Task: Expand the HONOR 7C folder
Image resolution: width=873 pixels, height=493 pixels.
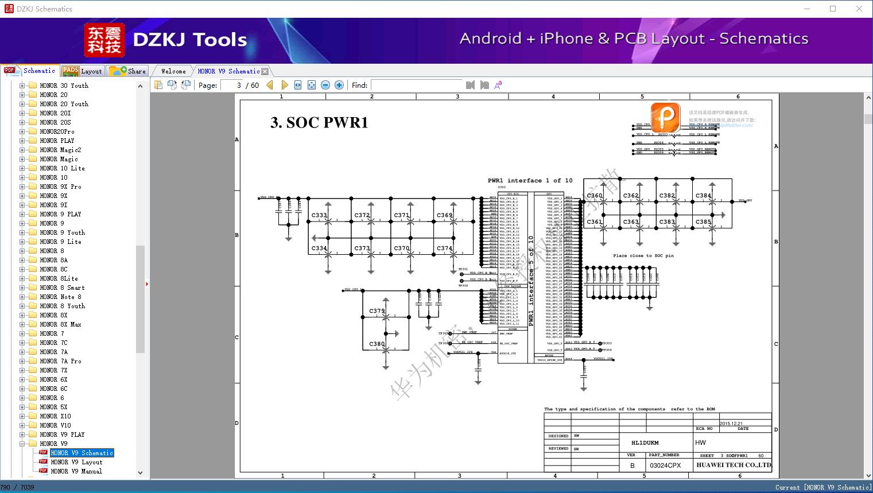Action: pyautogui.click(x=22, y=343)
